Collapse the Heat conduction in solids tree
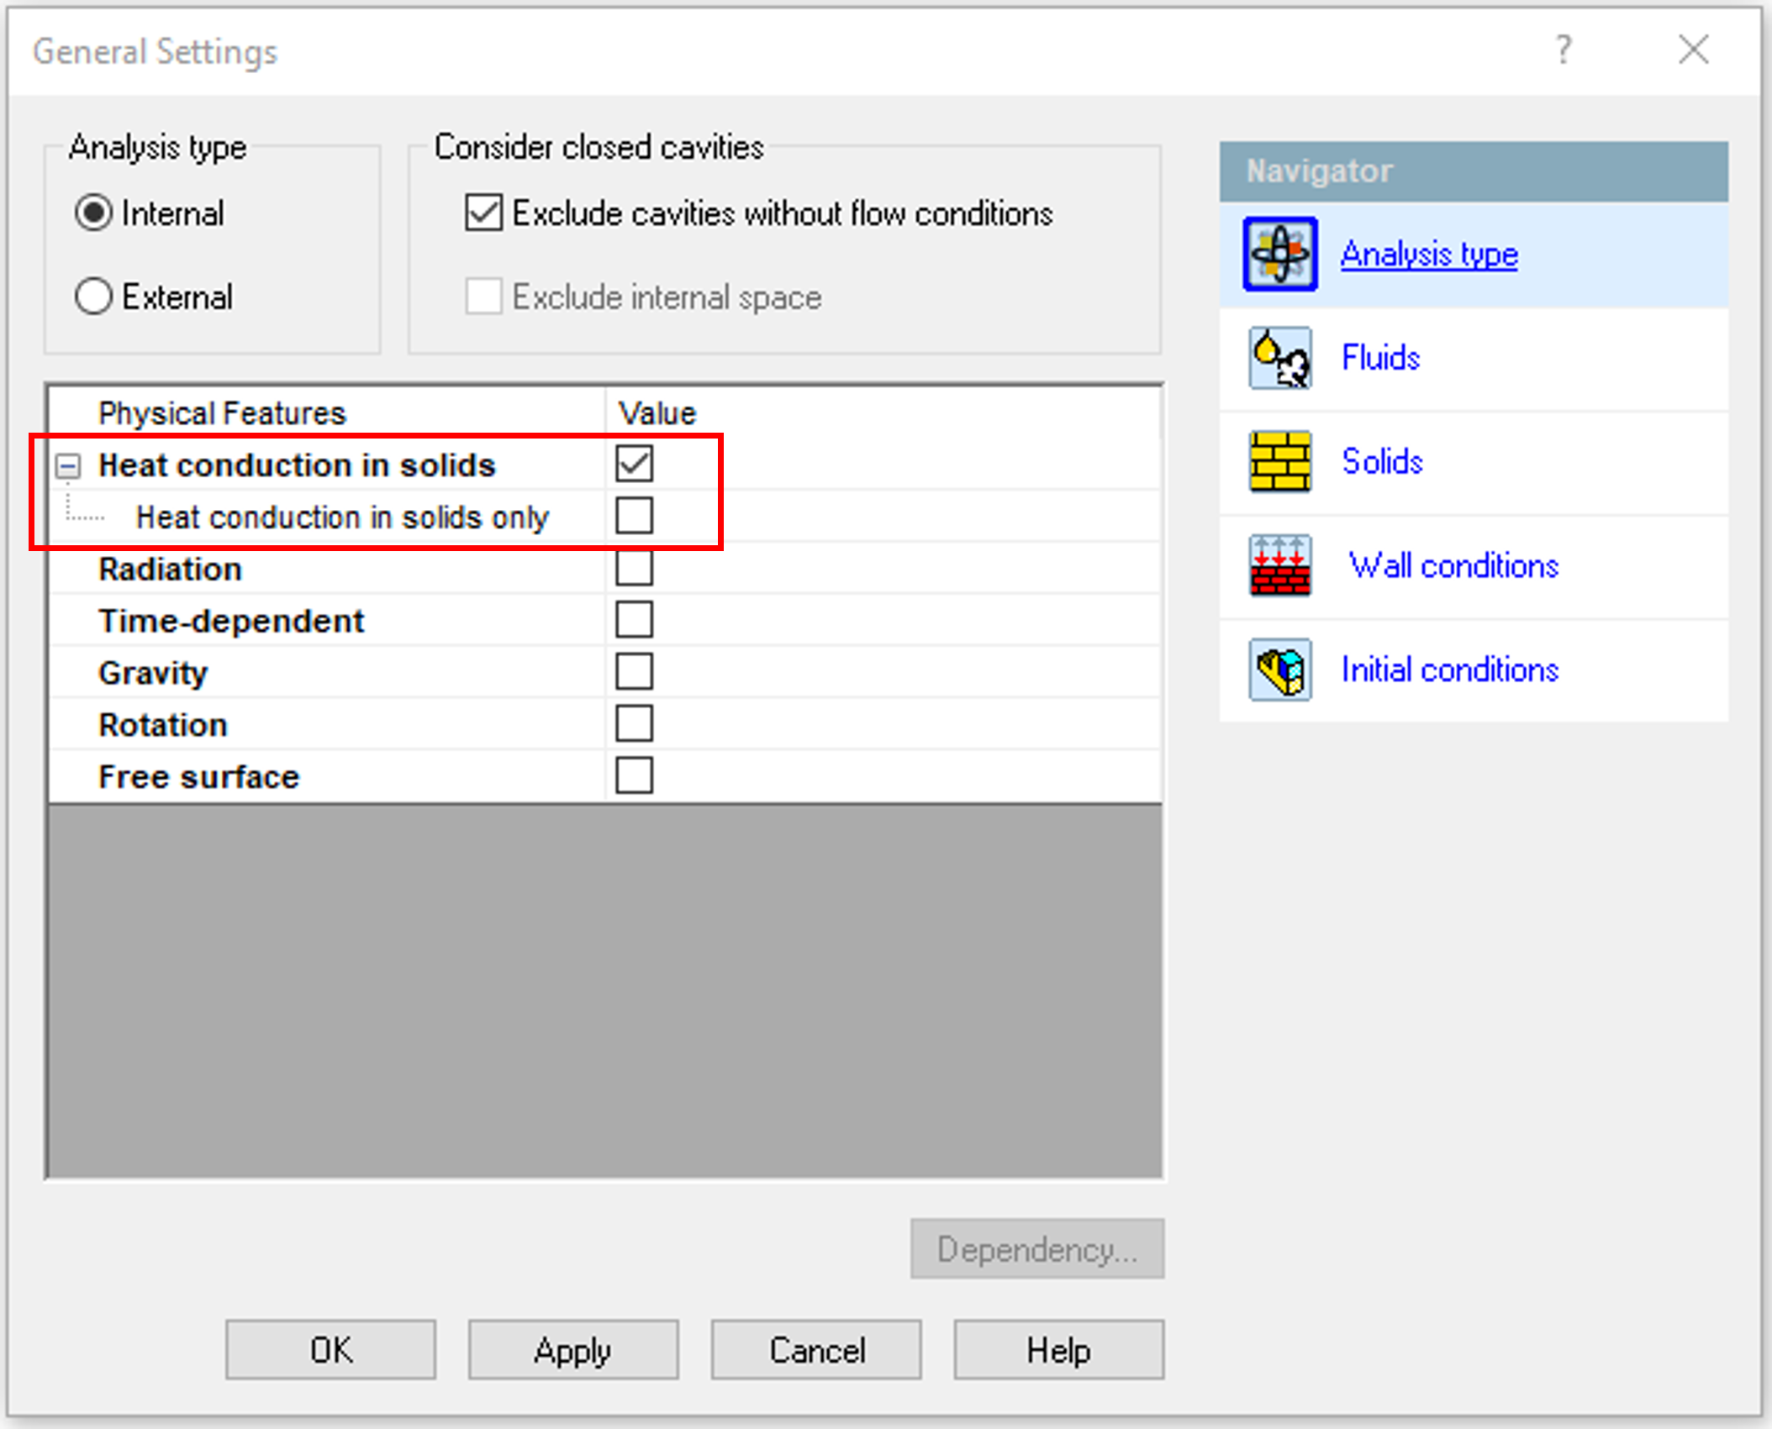 69,465
